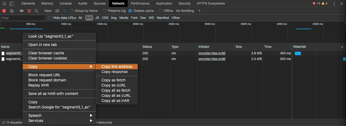The image size is (346, 126).
Task: Toggle capture screenshots camera icon
Action: click(22, 11)
